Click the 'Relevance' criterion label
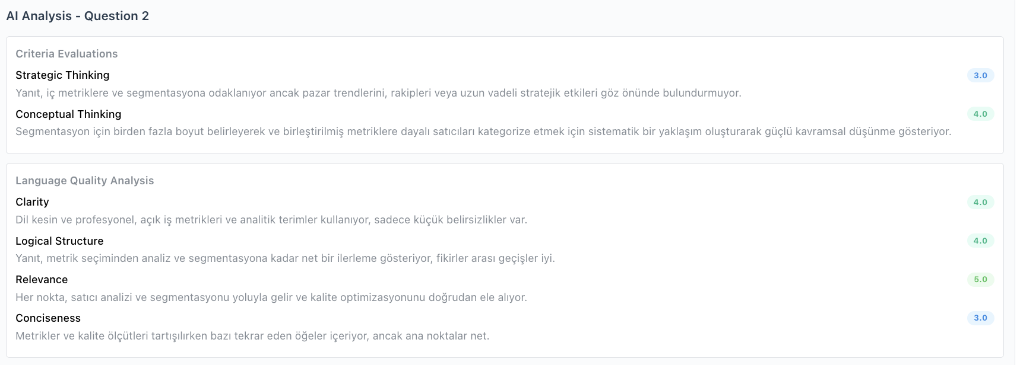1020x365 pixels. click(42, 280)
